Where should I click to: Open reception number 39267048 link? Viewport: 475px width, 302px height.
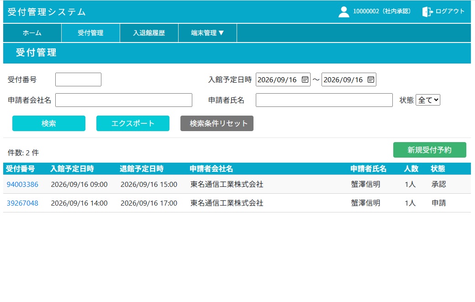(x=22, y=203)
